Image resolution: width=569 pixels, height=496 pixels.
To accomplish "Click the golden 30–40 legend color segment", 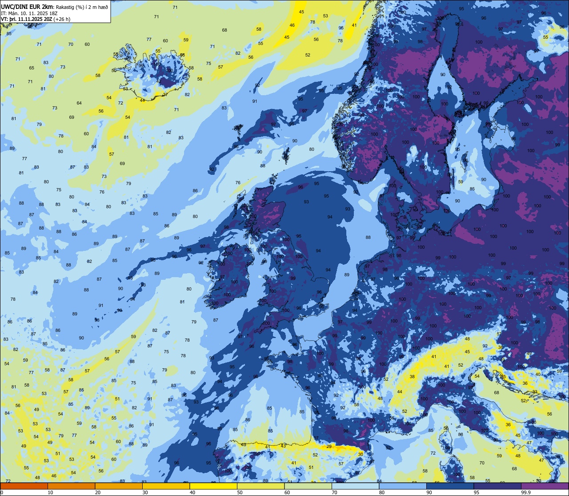I will pos(166,486).
